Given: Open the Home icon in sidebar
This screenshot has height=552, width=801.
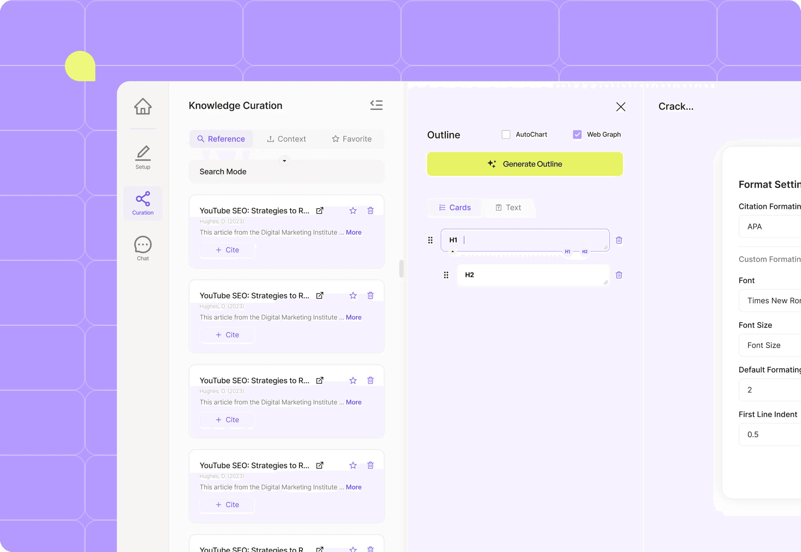Looking at the screenshot, I should (143, 106).
